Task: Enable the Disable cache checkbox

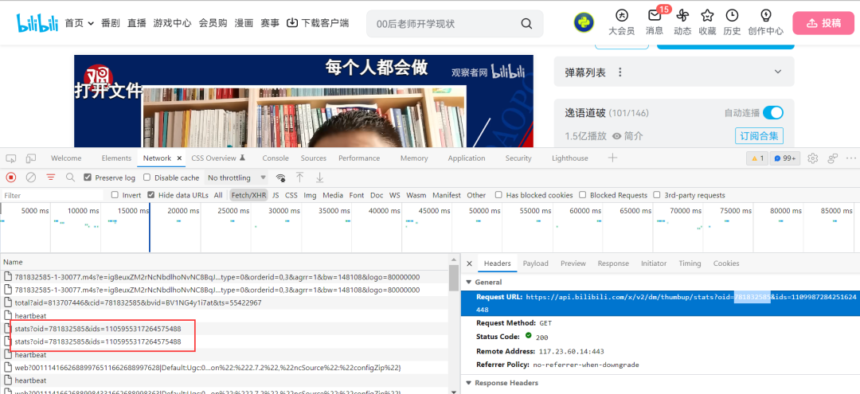Action: (147, 177)
